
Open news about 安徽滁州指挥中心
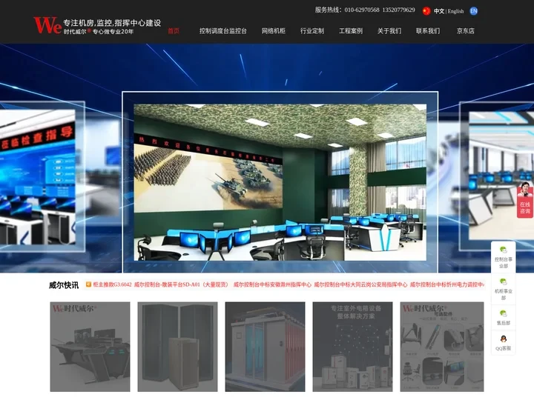pos(272,284)
